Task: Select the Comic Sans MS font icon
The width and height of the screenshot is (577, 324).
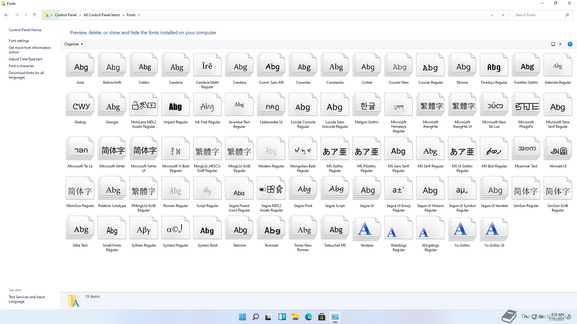Action: tap(271, 65)
